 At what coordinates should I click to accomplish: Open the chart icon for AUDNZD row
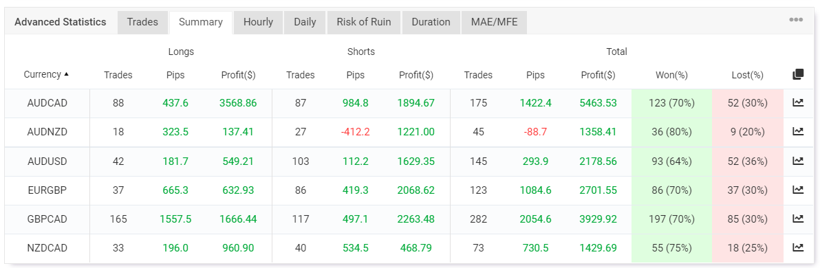[x=797, y=132]
